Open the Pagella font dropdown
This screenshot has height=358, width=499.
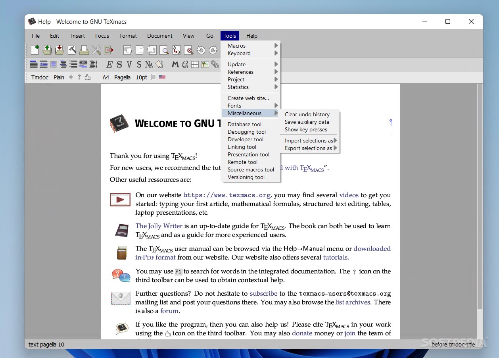pyautogui.click(x=122, y=77)
